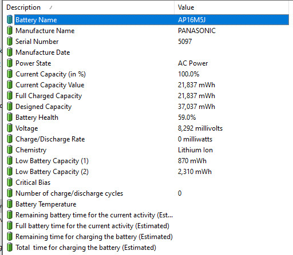Select the Remaining battery time for current activity label
The width and height of the screenshot is (293, 255).
coord(94,215)
